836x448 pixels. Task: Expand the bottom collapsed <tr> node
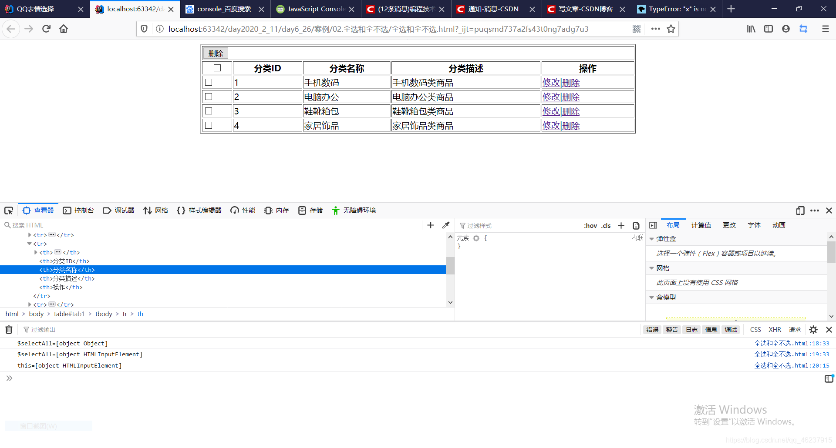29,304
